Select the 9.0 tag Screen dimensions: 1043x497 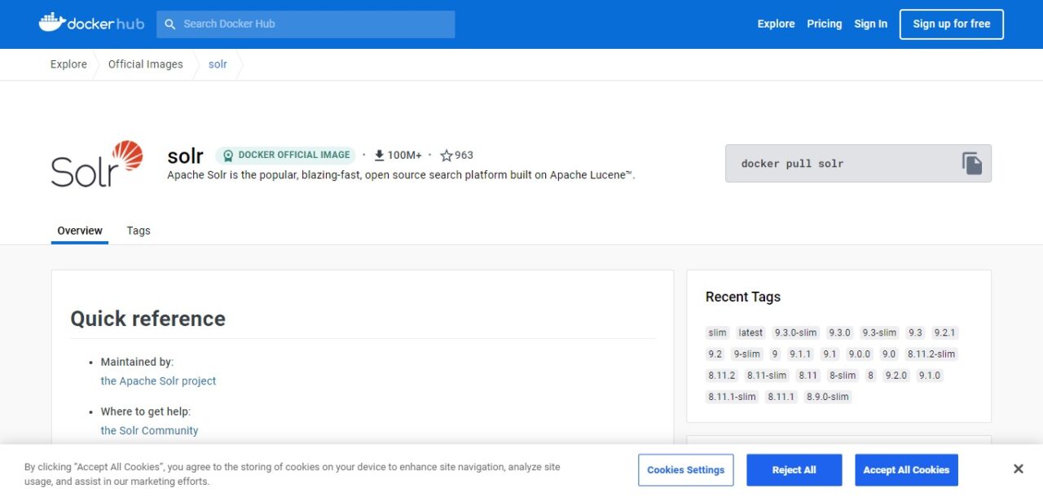coord(888,354)
